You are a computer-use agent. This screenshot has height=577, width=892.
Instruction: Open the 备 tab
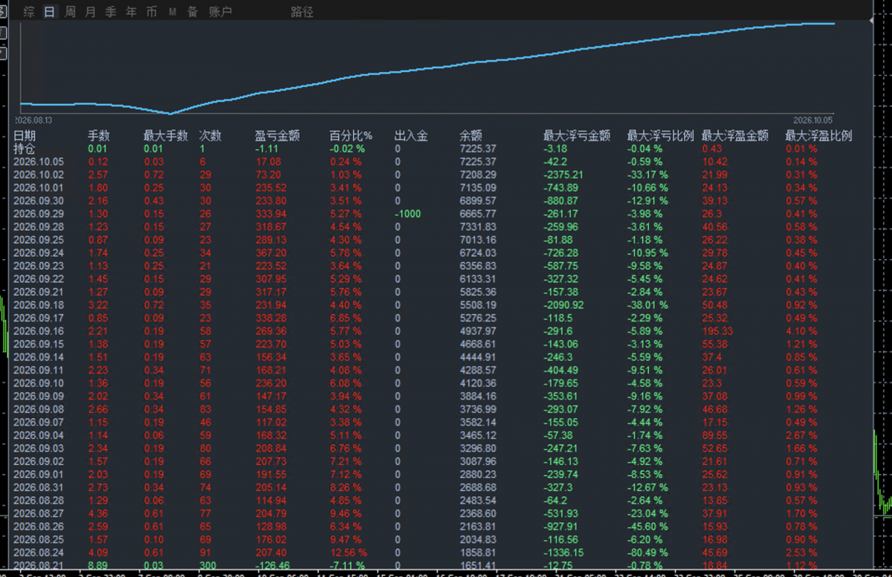(193, 12)
